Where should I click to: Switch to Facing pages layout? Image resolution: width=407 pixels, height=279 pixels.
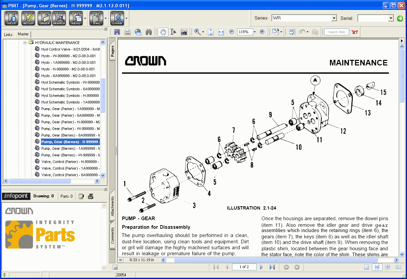[398, 267]
